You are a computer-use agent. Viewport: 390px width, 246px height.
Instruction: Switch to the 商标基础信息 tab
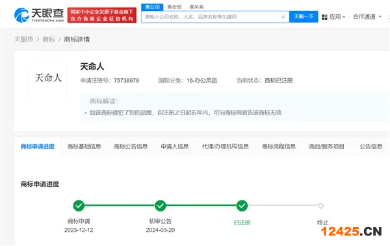pos(84,146)
